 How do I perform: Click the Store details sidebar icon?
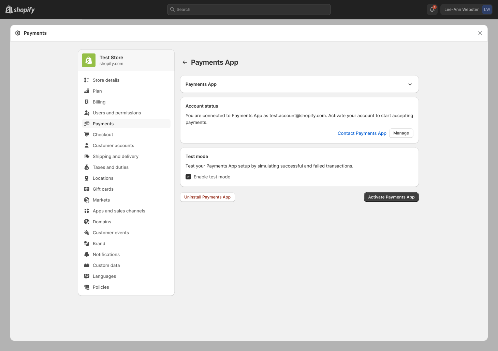[87, 80]
